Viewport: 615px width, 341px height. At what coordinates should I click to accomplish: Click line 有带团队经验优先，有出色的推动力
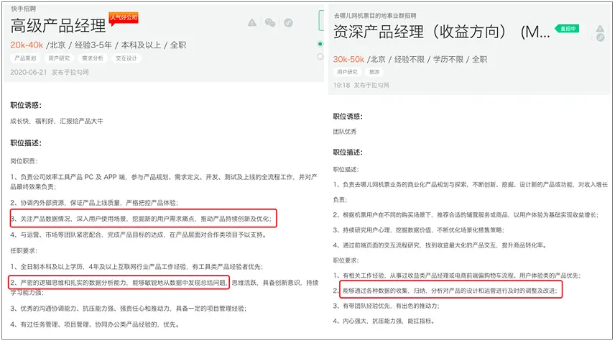(x=387, y=306)
